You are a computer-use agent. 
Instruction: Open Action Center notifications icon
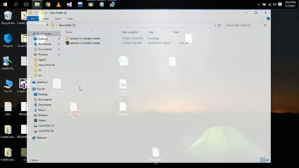pos(280,4)
